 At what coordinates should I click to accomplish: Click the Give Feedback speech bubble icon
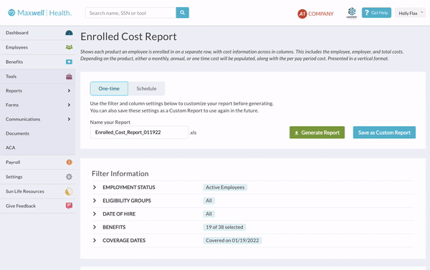69,206
